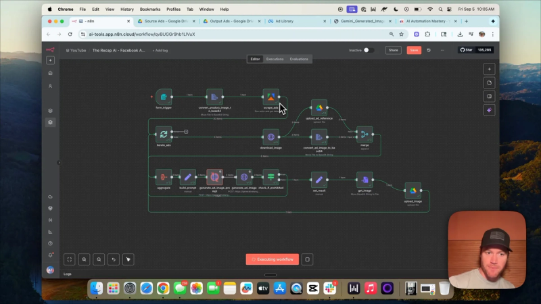Click the sidebar plus create button
The height and width of the screenshot is (304, 541).
click(50, 60)
